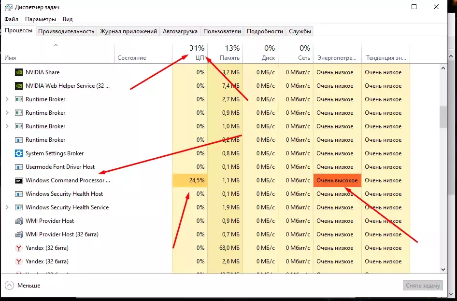
Task: Sort by the Сеть column header
Action: click(296, 53)
